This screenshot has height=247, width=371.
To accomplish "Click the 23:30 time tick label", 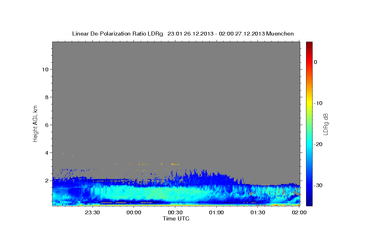I will [93, 212].
